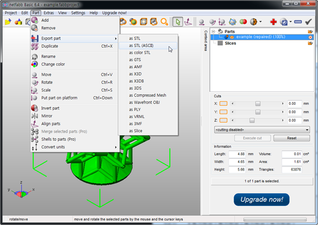Toggle visibility eye of example part
Viewport: 318px width, 225px height.
point(232,37)
